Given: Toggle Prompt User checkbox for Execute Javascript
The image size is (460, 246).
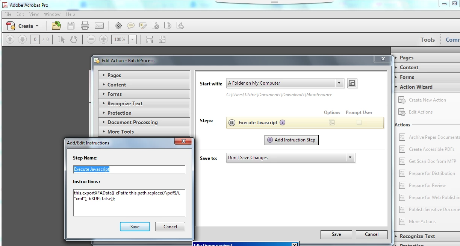Looking at the screenshot, I should coord(359,123).
